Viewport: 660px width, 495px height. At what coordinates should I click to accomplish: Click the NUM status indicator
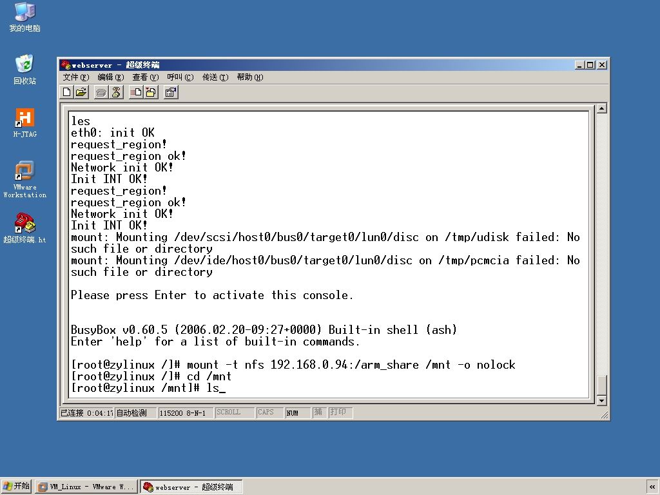tap(298, 413)
